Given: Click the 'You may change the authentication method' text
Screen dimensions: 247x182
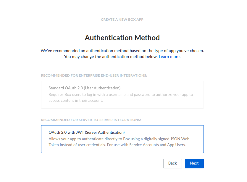Looking at the screenshot, I should [111, 57].
